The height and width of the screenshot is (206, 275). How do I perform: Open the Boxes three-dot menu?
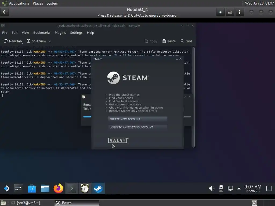240,12
